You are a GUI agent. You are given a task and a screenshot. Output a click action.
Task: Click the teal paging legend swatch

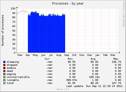tap(4, 74)
